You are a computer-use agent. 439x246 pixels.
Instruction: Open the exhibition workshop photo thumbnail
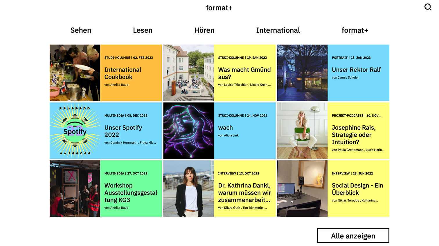pyautogui.click(x=75, y=188)
